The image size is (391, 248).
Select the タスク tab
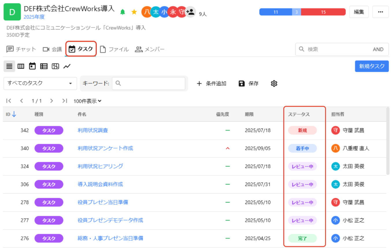click(81, 49)
